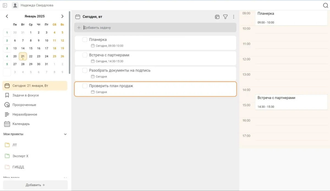The width and height of the screenshot is (330, 191).
Task: Click the sidebar vertical scrollbar
Action: (x=70, y=43)
